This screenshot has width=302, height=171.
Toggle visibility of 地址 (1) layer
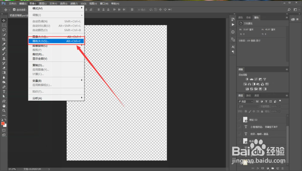239,120
